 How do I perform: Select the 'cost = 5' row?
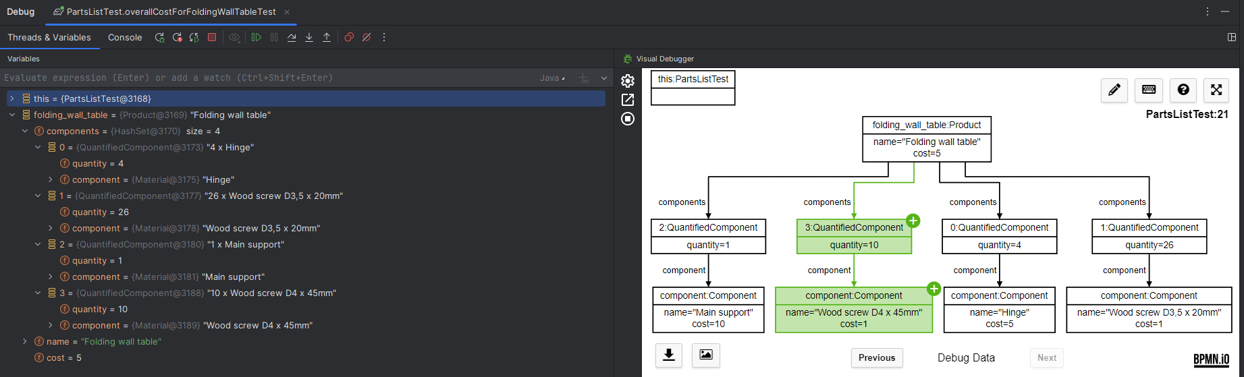pyautogui.click(x=306, y=357)
